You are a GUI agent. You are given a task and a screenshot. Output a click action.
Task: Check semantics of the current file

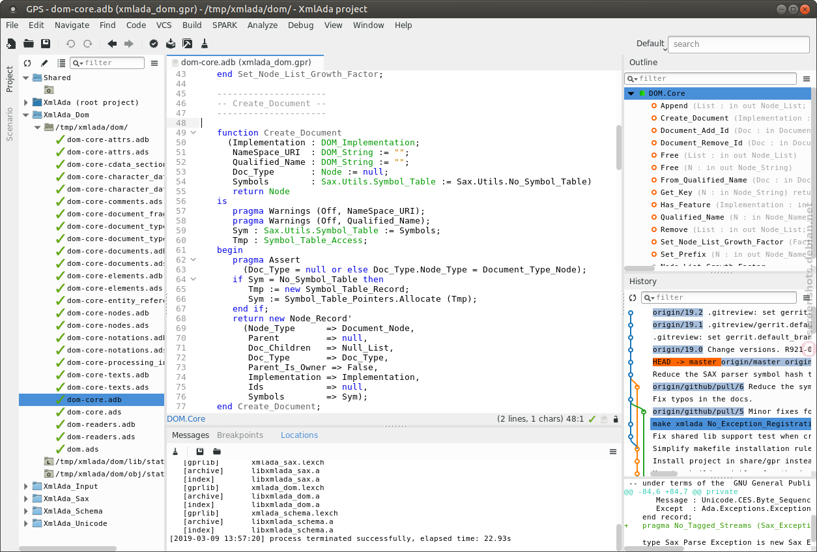(154, 44)
